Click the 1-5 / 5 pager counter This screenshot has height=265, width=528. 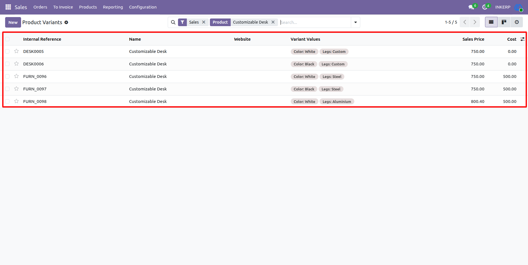451,22
